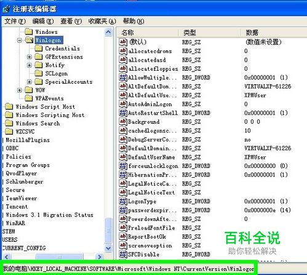Select the cachedlogonsc... value name
Viewport: 307px width, 275px height.
pos(153,130)
